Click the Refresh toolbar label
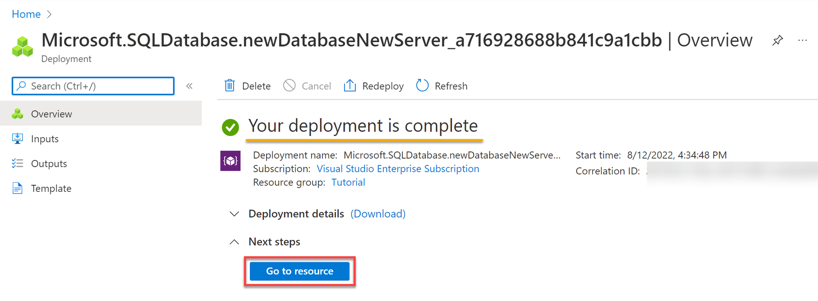 [x=451, y=86]
